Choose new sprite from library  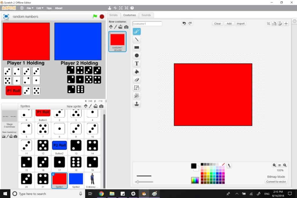click(86, 106)
